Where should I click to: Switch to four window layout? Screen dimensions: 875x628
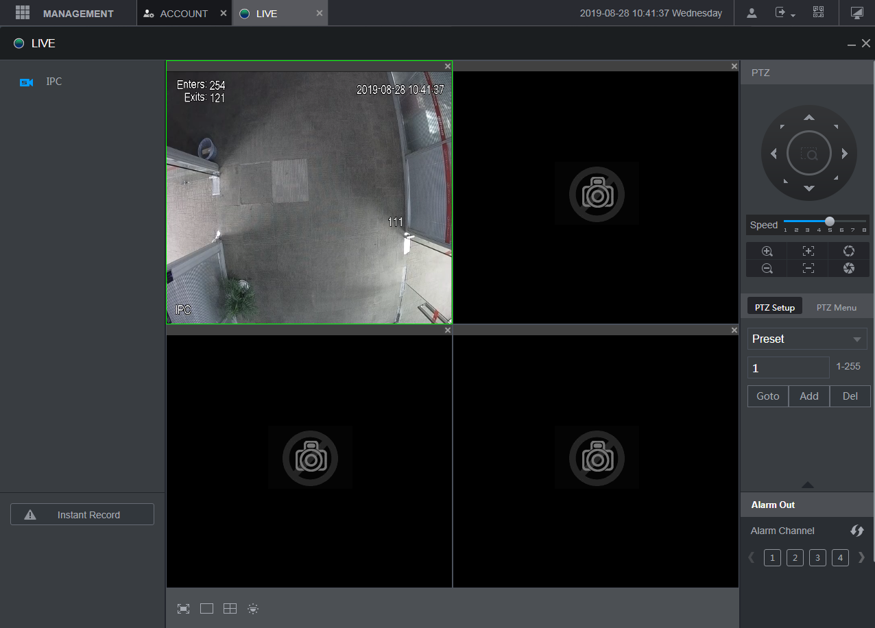click(230, 609)
